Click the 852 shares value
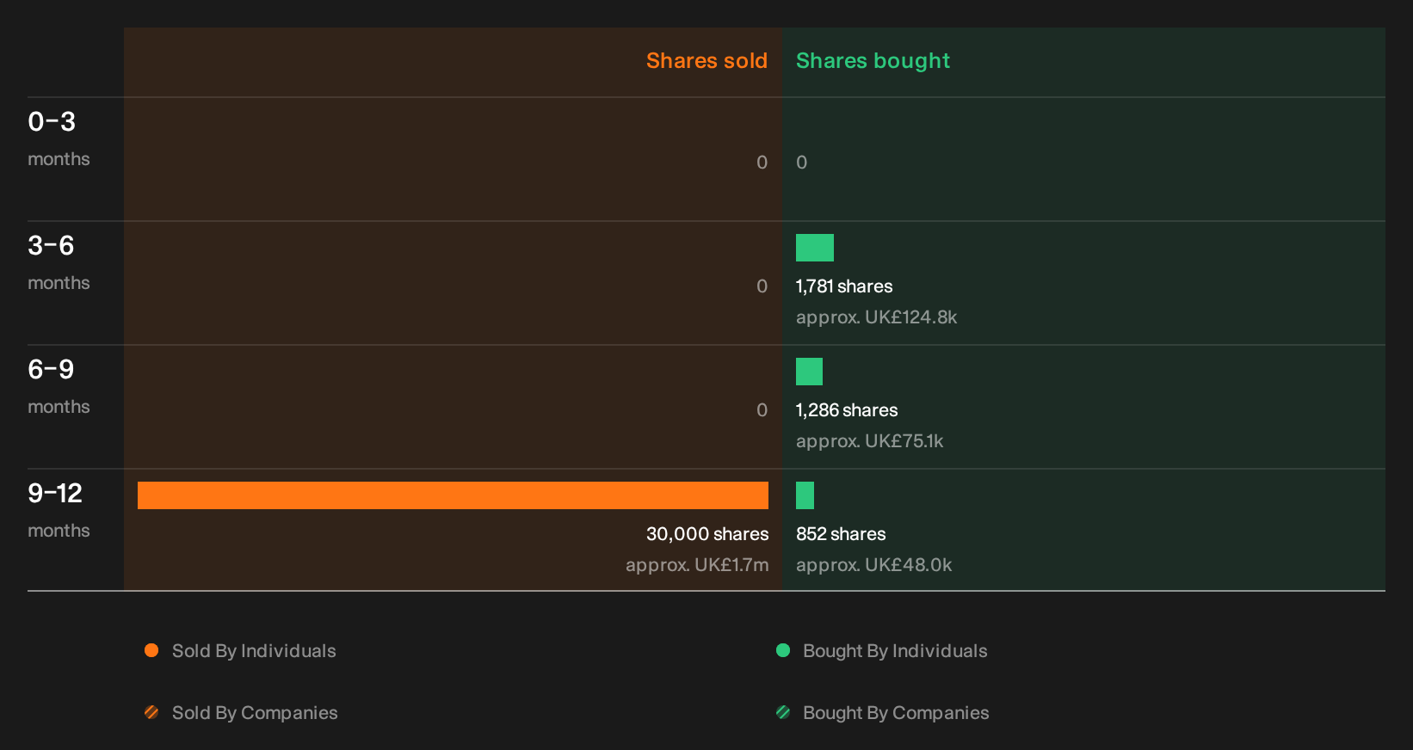1413x750 pixels. click(841, 534)
